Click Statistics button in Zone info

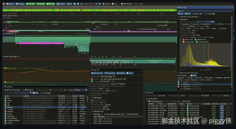121,73
